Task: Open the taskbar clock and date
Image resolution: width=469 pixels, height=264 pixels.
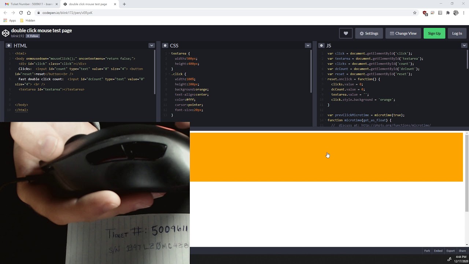Action: tap(461, 259)
